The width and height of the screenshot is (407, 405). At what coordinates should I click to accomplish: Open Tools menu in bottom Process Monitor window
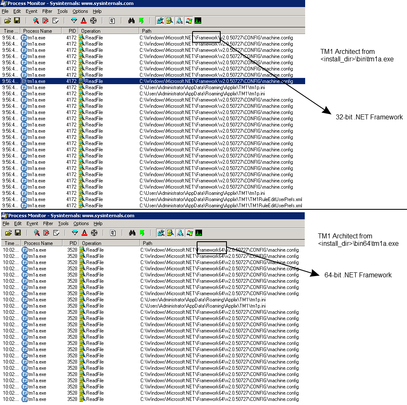[x=63, y=223]
